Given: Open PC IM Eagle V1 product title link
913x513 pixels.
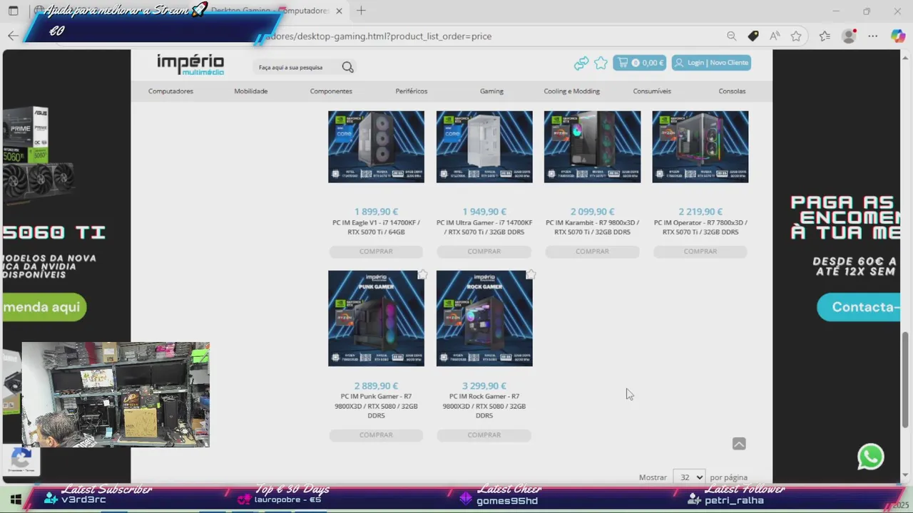Looking at the screenshot, I should click(376, 227).
